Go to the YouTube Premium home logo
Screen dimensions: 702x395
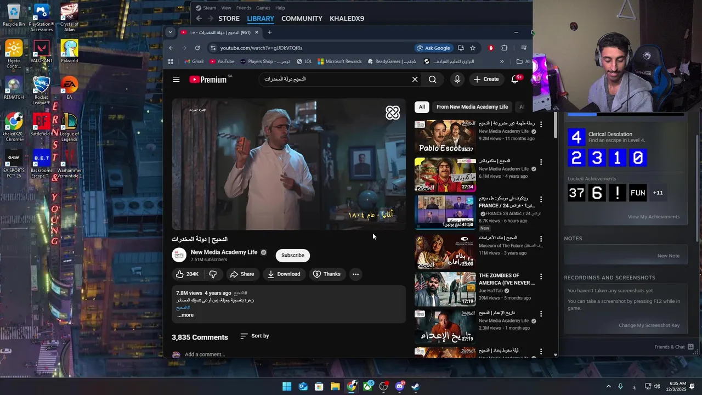pyautogui.click(x=208, y=80)
